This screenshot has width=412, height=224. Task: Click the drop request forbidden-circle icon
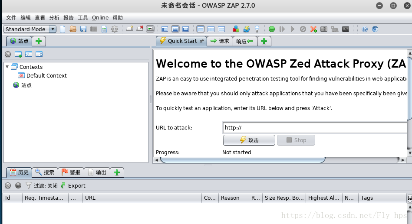click(x=303, y=29)
